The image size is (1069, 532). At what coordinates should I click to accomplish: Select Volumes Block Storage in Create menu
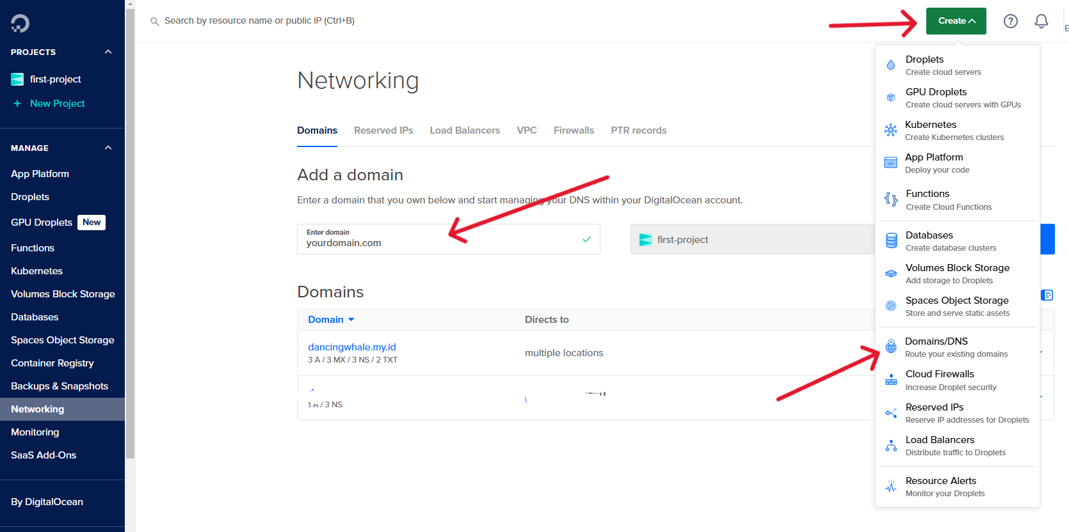958,274
